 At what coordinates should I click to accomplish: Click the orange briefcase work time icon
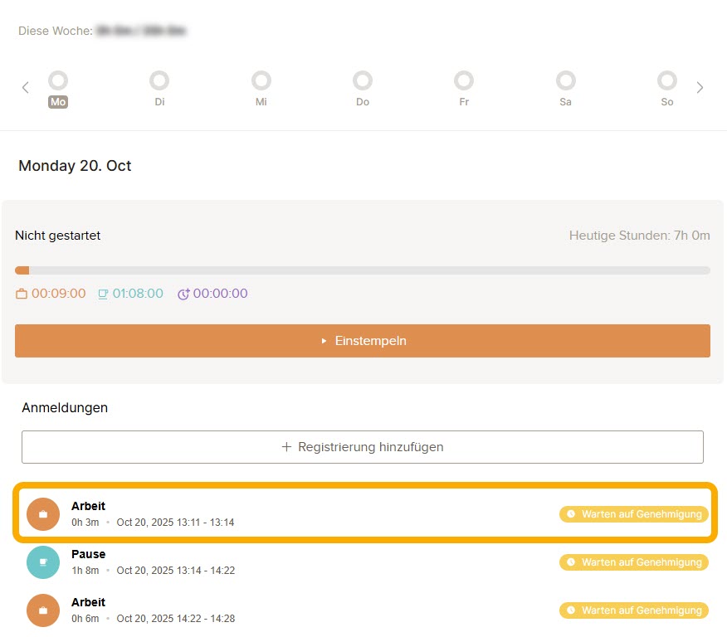click(x=22, y=294)
